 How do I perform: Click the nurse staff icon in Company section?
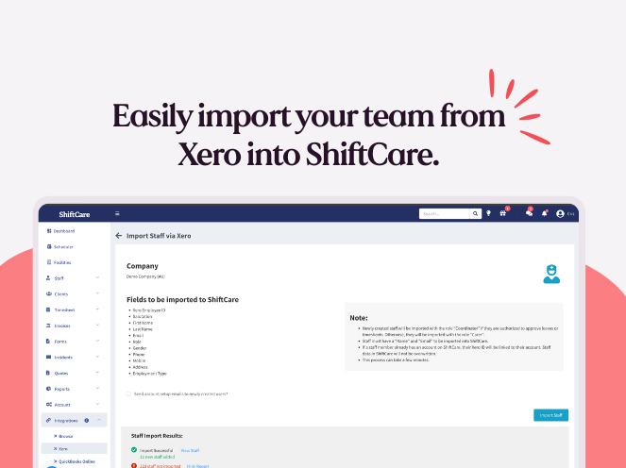pos(551,274)
